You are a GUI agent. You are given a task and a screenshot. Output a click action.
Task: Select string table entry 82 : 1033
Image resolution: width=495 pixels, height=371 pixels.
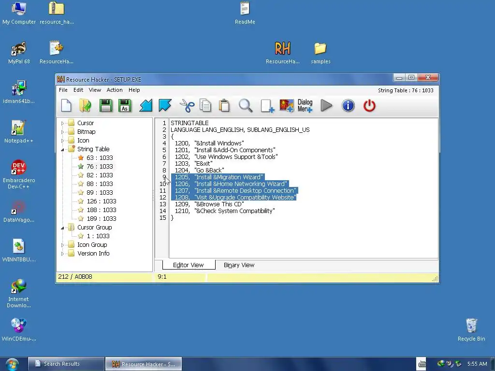pos(100,175)
